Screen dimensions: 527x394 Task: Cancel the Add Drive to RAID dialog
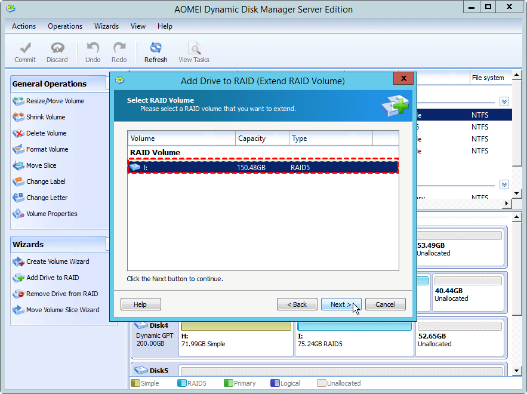tap(385, 304)
